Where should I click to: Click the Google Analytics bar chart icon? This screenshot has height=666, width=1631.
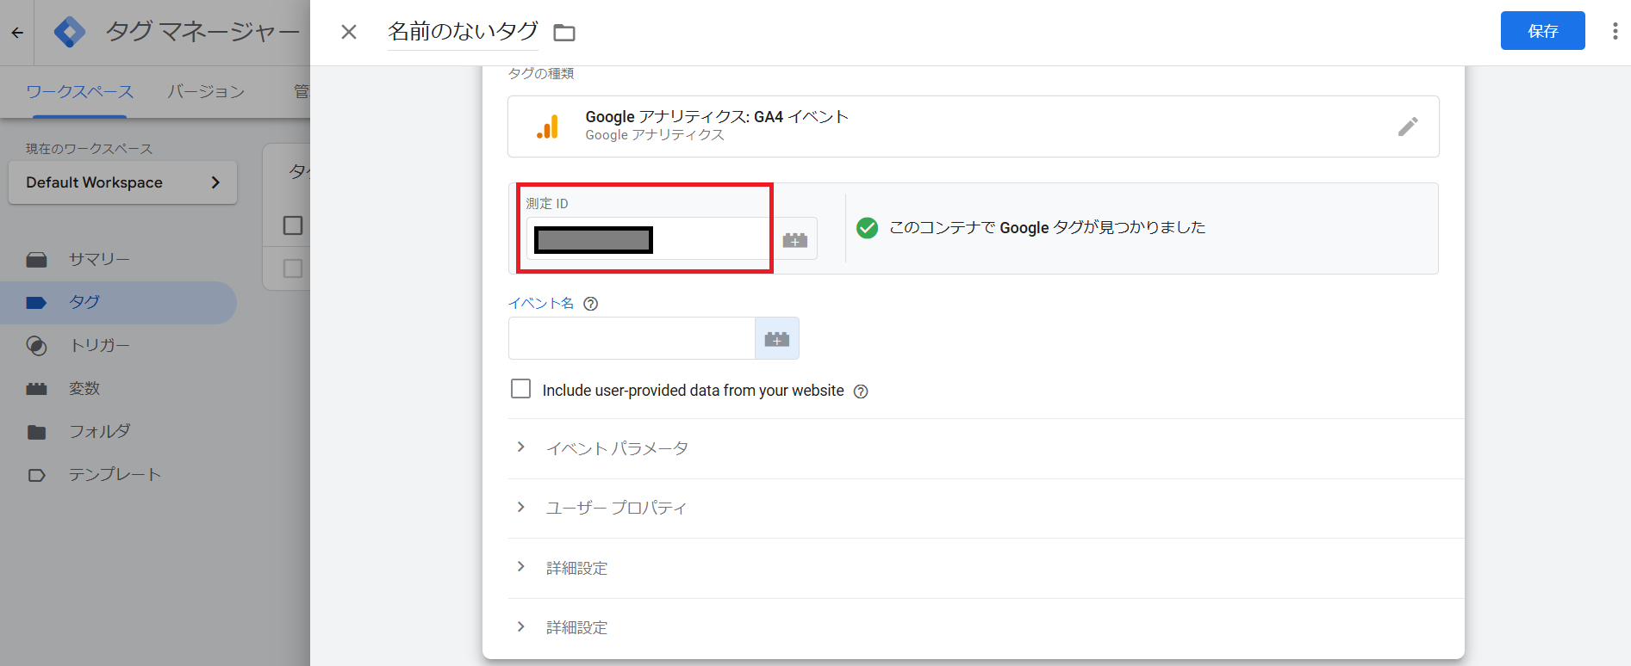(548, 126)
